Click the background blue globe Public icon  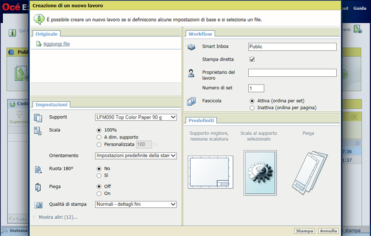point(11,52)
